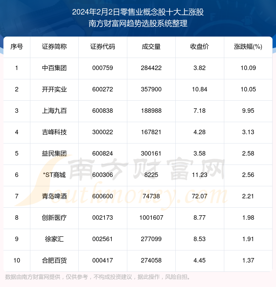Click stock code 600838
Screen dimensions: 276x287
(103, 111)
